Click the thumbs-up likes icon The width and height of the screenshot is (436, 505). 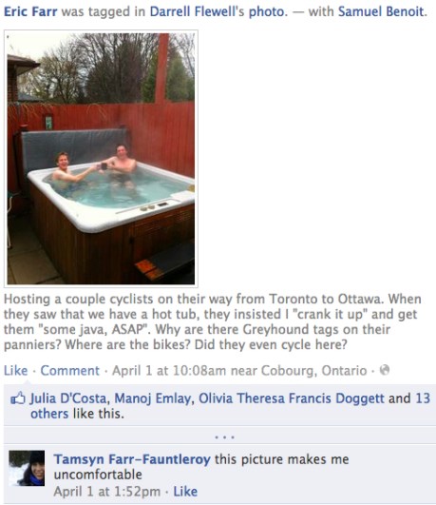[x=18, y=398]
